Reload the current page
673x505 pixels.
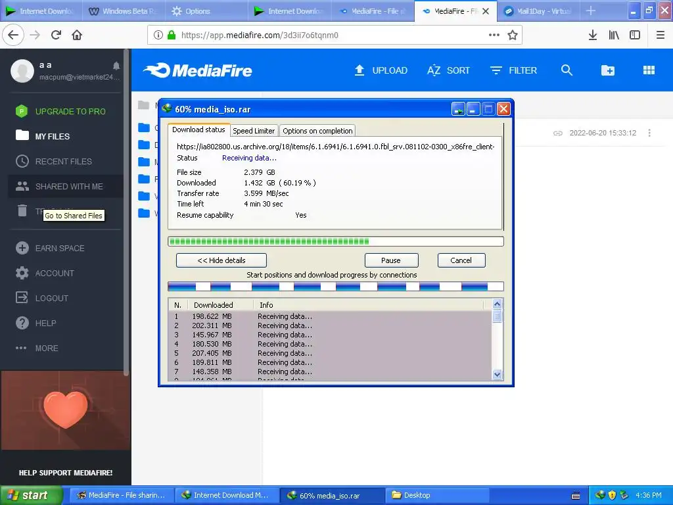point(56,35)
